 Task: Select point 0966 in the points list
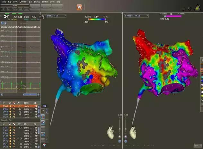19,109
